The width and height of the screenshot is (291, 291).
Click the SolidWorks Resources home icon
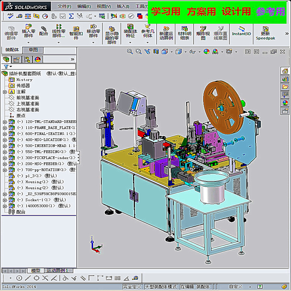(x=285, y=71)
